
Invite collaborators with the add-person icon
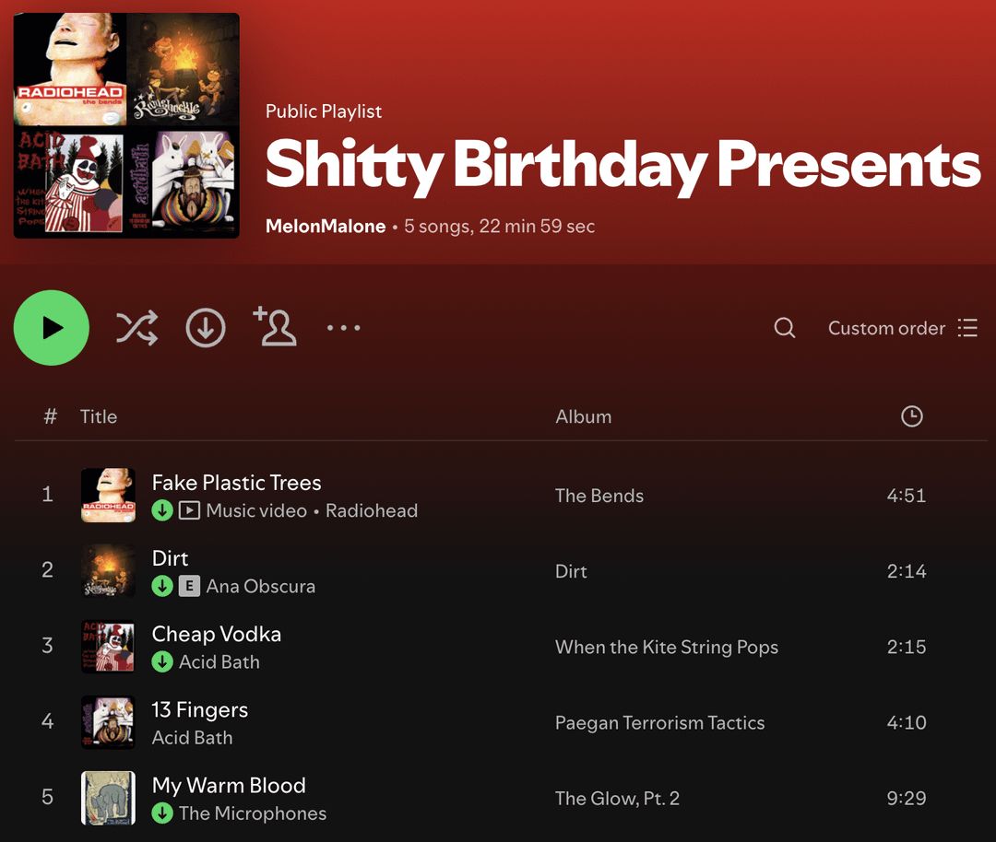click(x=275, y=326)
